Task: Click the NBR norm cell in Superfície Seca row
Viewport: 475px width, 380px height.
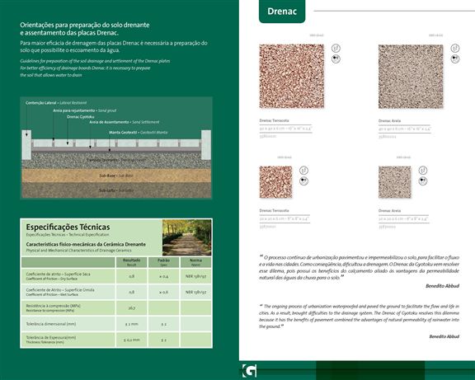Action: tap(195, 276)
